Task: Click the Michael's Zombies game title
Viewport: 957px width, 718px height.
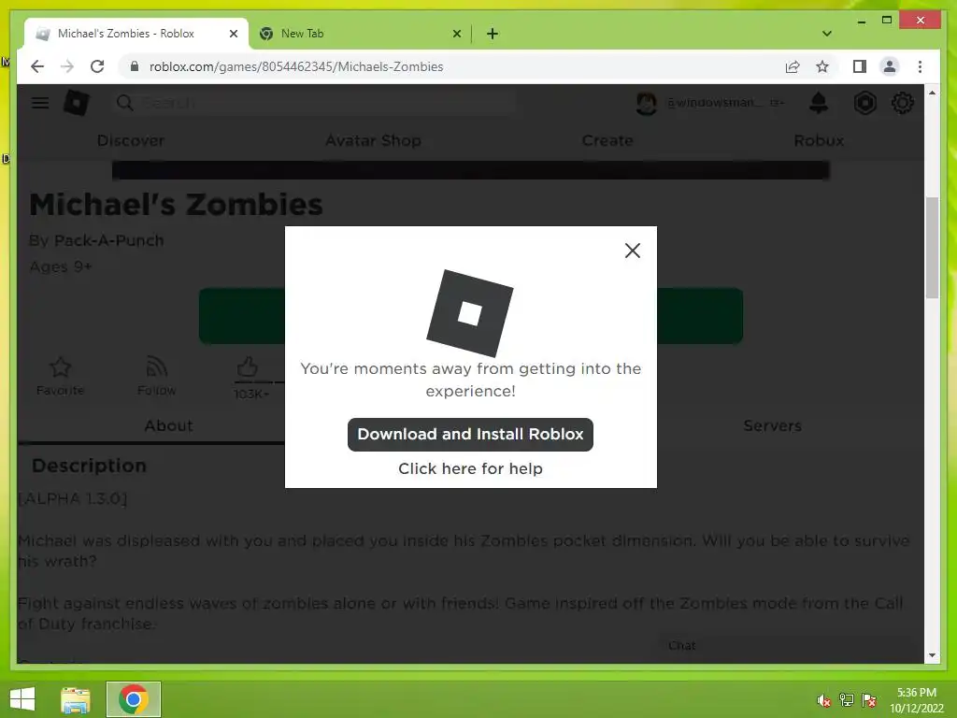Action: [x=176, y=205]
